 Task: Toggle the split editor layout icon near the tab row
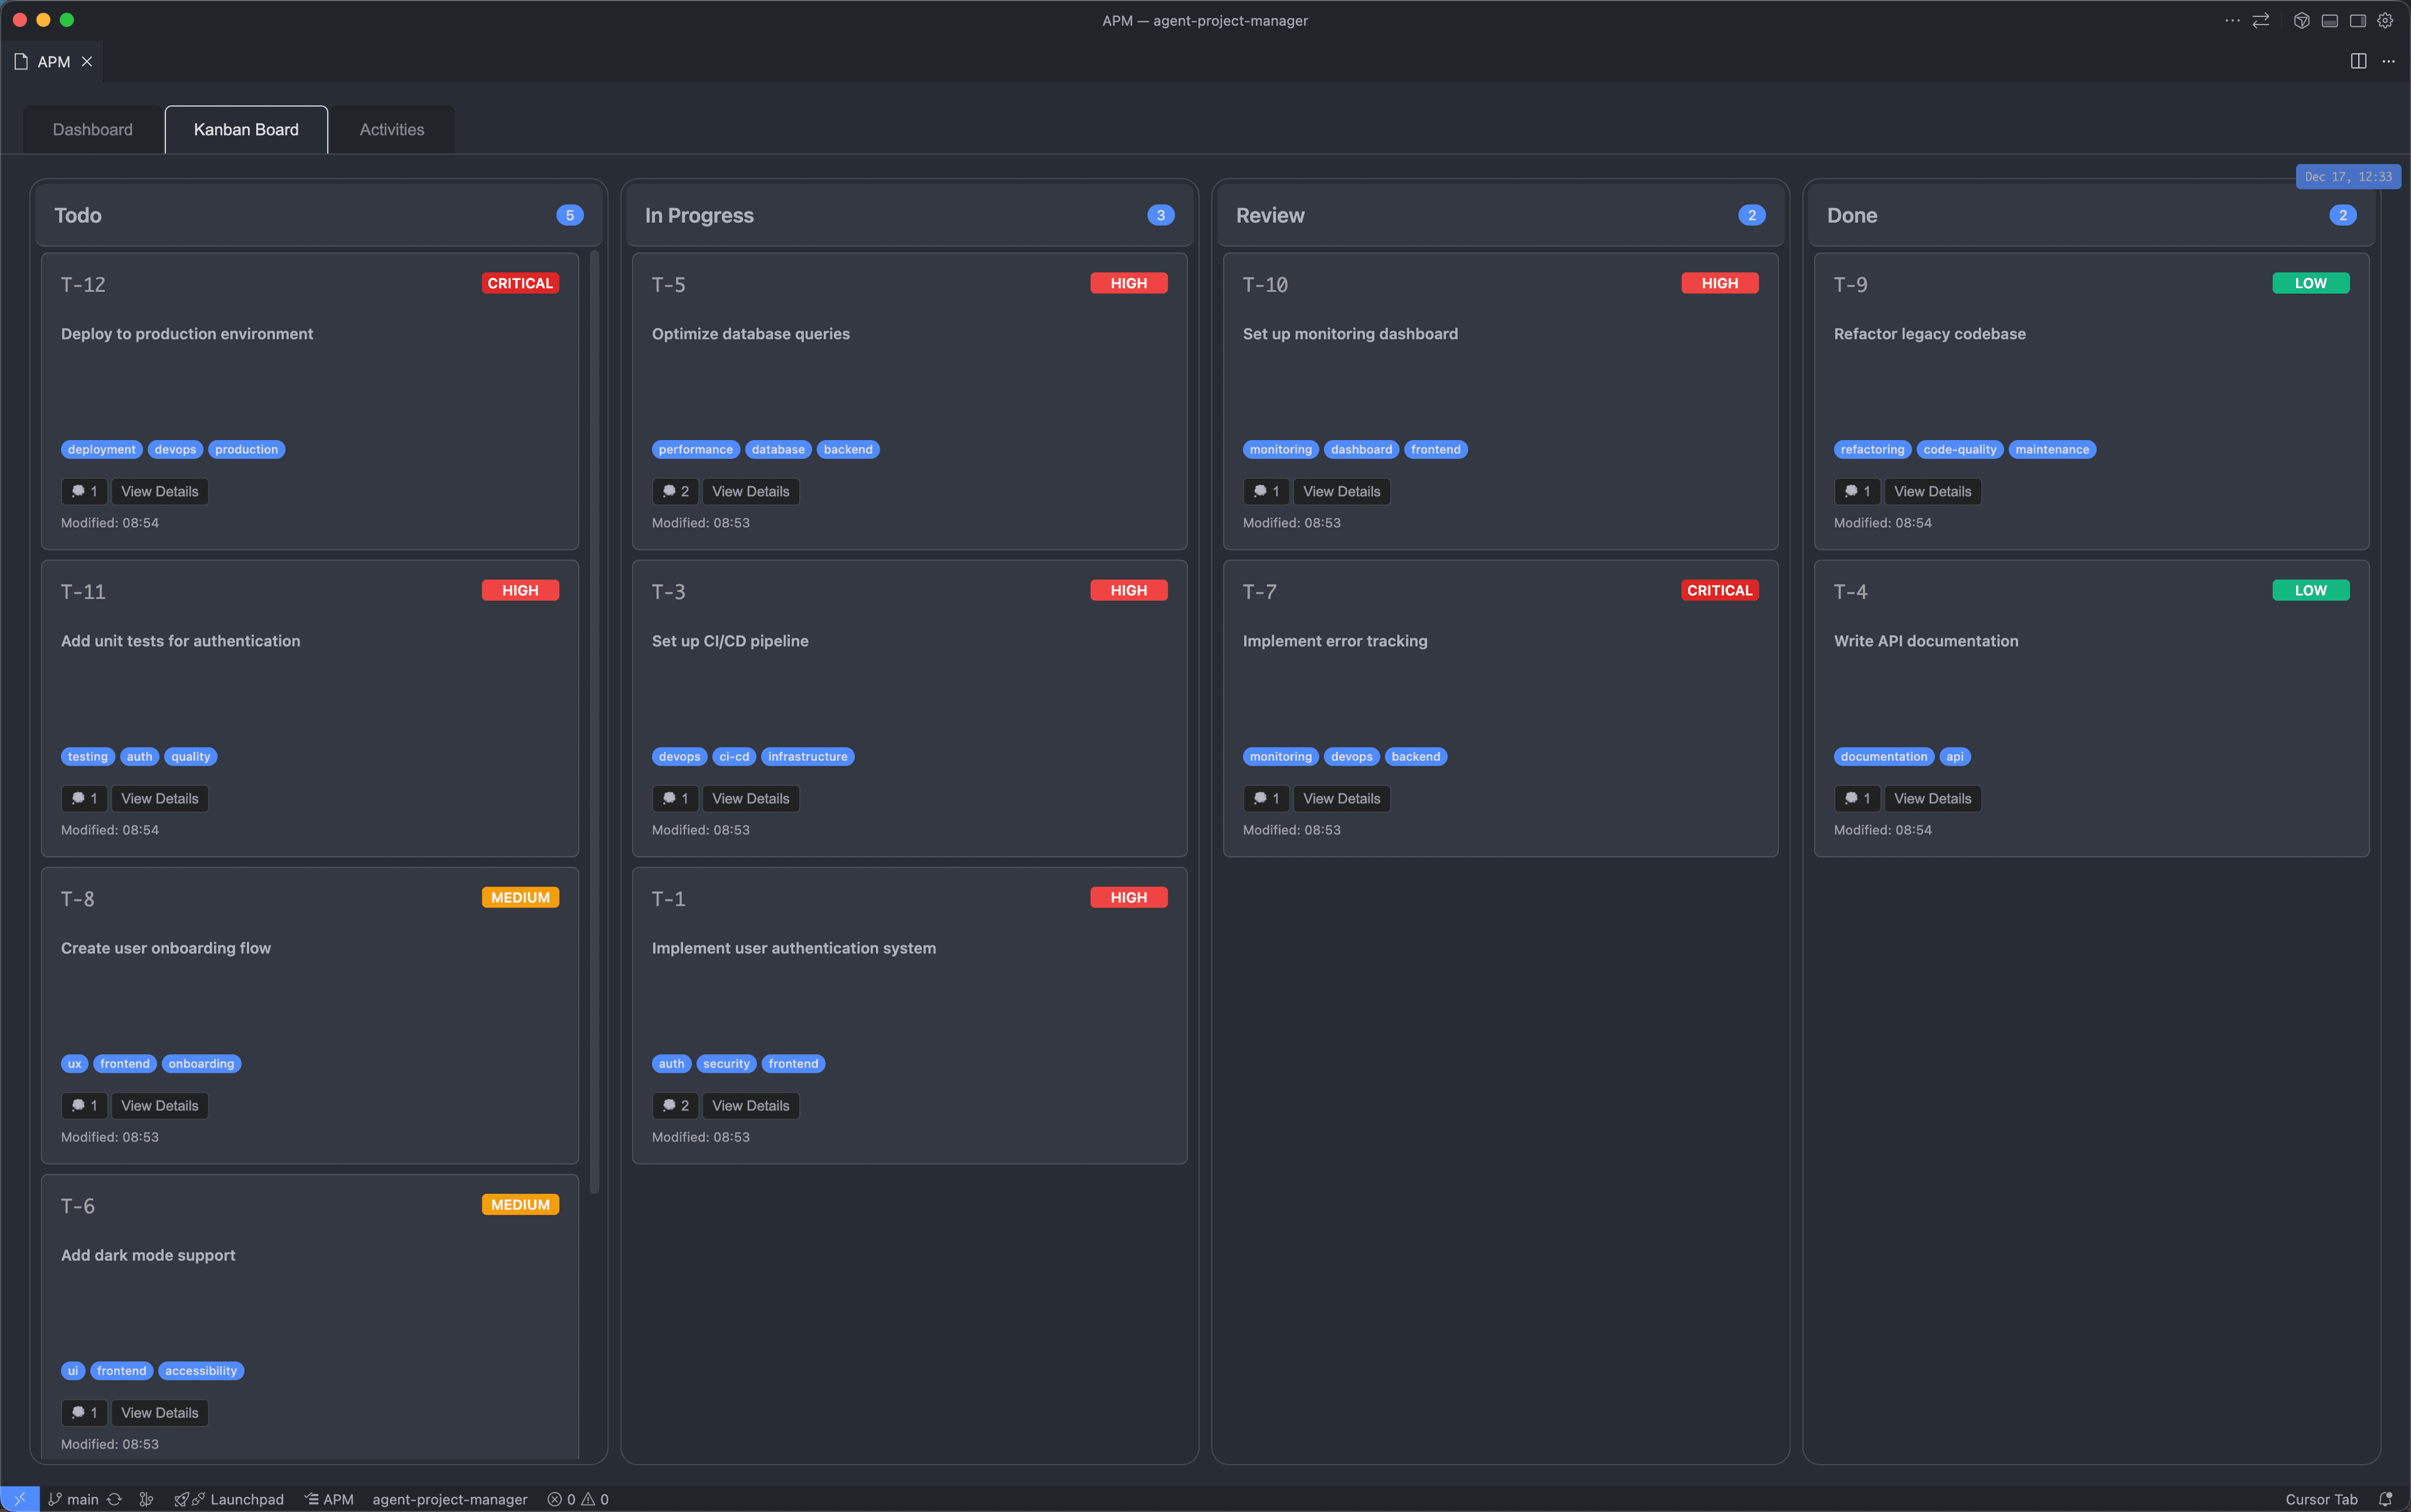[2359, 61]
